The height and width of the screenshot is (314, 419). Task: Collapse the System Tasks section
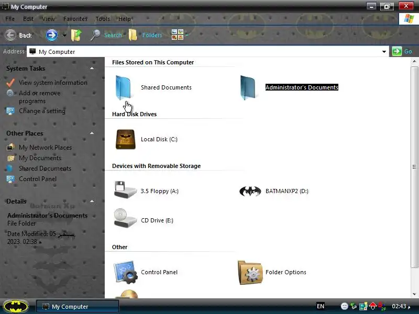92,69
